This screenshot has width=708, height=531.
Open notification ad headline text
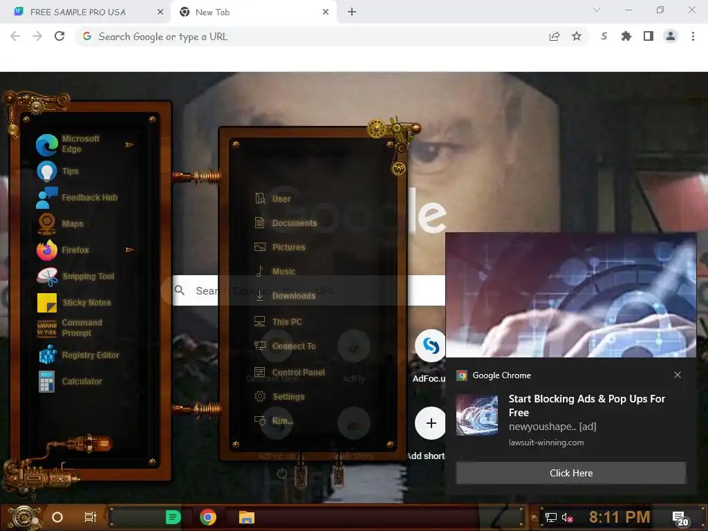tap(586, 405)
